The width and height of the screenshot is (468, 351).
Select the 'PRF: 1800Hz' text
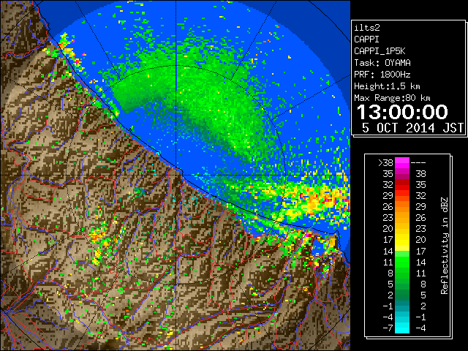click(382, 75)
